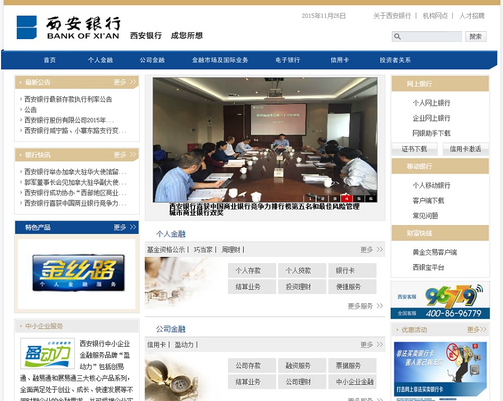Select active slide 4 in the carousel

point(347,198)
